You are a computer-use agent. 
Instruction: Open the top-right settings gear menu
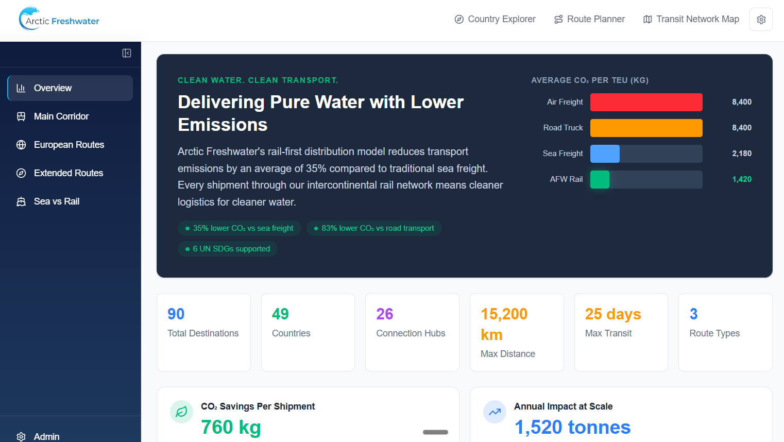click(761, 19)
